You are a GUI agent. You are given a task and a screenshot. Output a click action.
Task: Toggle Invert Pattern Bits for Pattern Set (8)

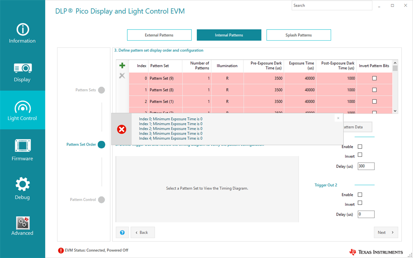pos(374,90)
